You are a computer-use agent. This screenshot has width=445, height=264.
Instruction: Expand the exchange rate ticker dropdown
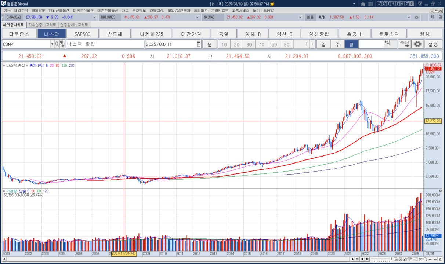pyautogui.click(x=409, y=17)
